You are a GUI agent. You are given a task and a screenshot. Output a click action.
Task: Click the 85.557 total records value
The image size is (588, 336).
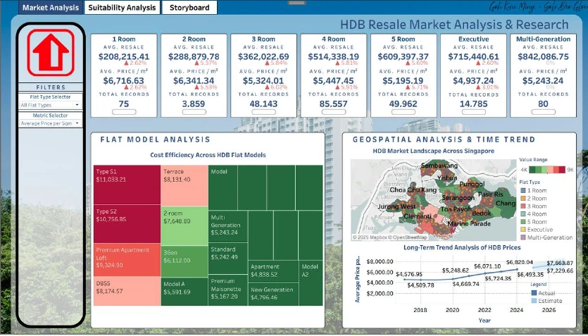click(x=333, y=104)
